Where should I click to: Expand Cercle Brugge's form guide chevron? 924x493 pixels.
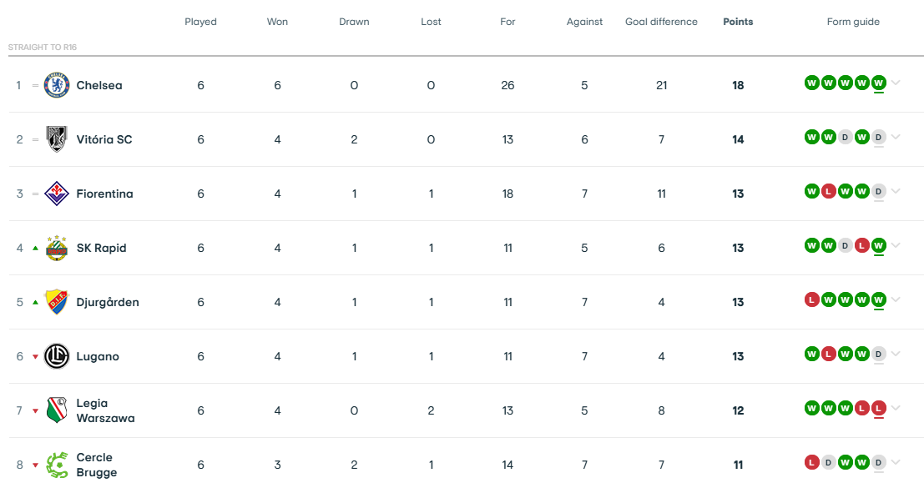tap(896, 462)
